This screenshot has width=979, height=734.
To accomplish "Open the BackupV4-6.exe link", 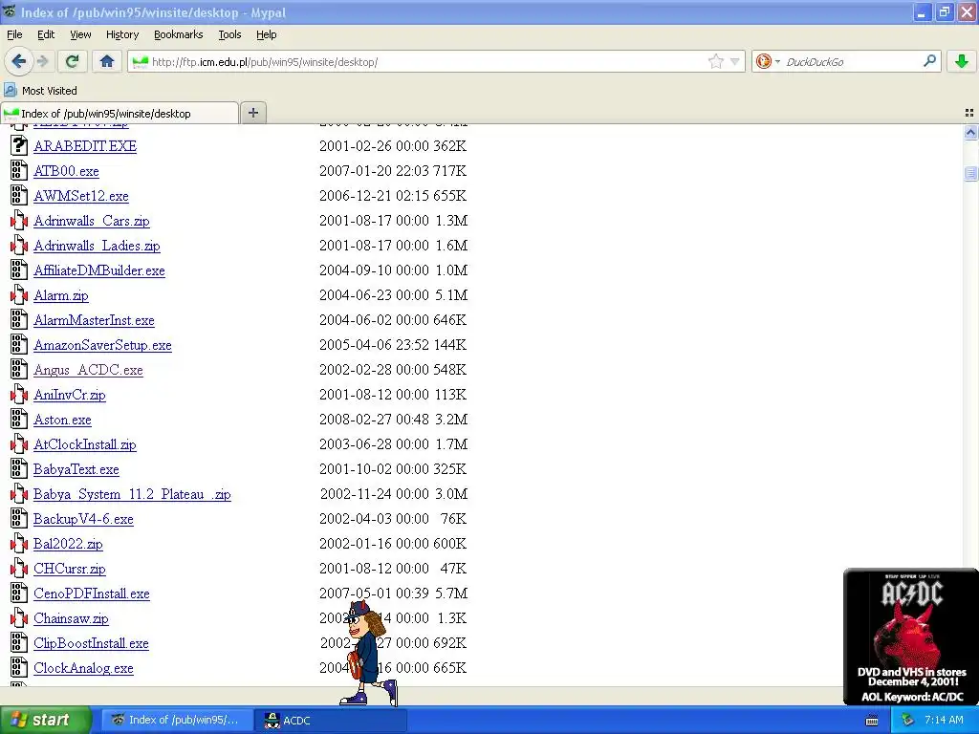I will tap(84, 519).
